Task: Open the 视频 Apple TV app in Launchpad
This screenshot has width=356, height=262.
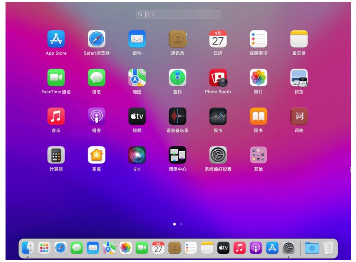Action: [137, 116]
